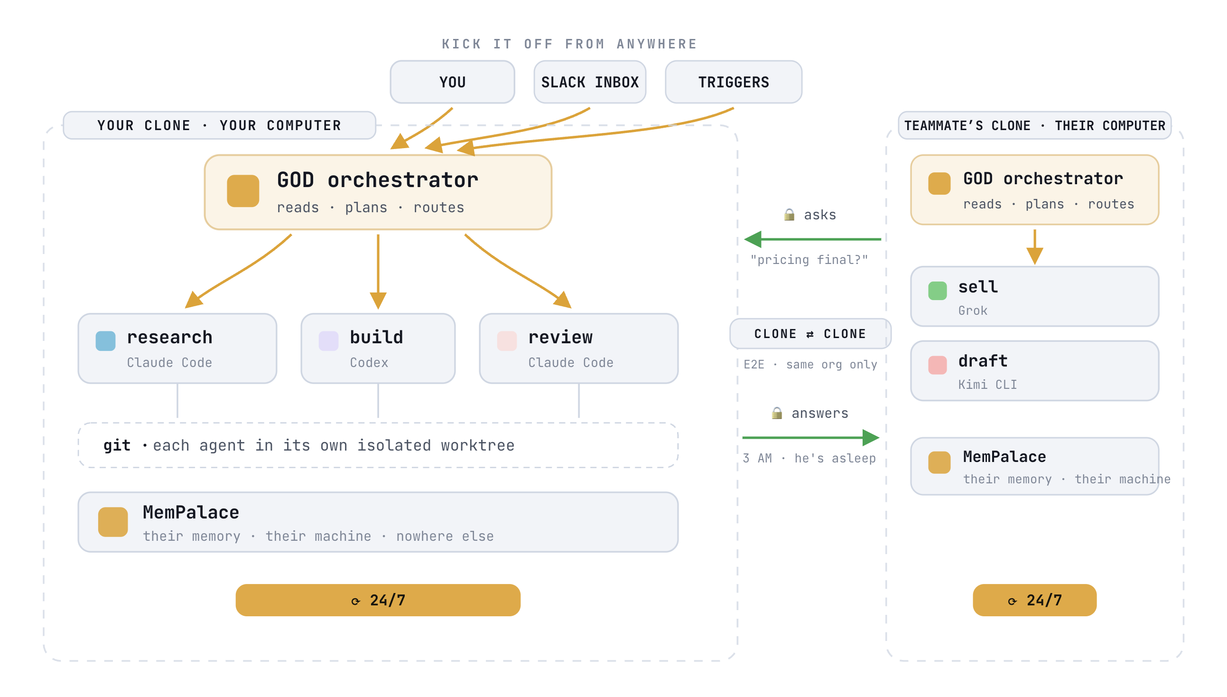The image size is (1227, 697).
Task: Click the CLONE ⇄ CLONE label
Action: pos(809,334)
